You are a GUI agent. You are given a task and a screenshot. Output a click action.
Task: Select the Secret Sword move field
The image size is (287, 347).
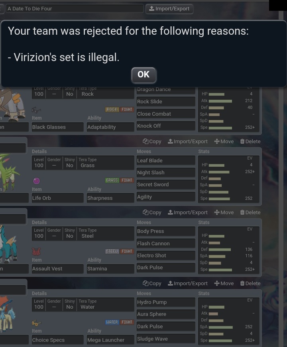coord(166,185)
